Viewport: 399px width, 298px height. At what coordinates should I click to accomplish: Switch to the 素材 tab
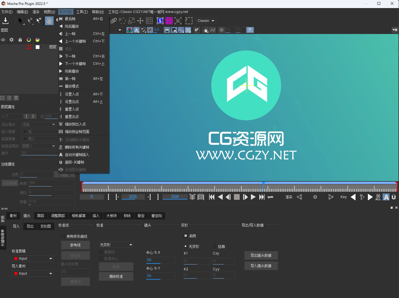[13, 216]
